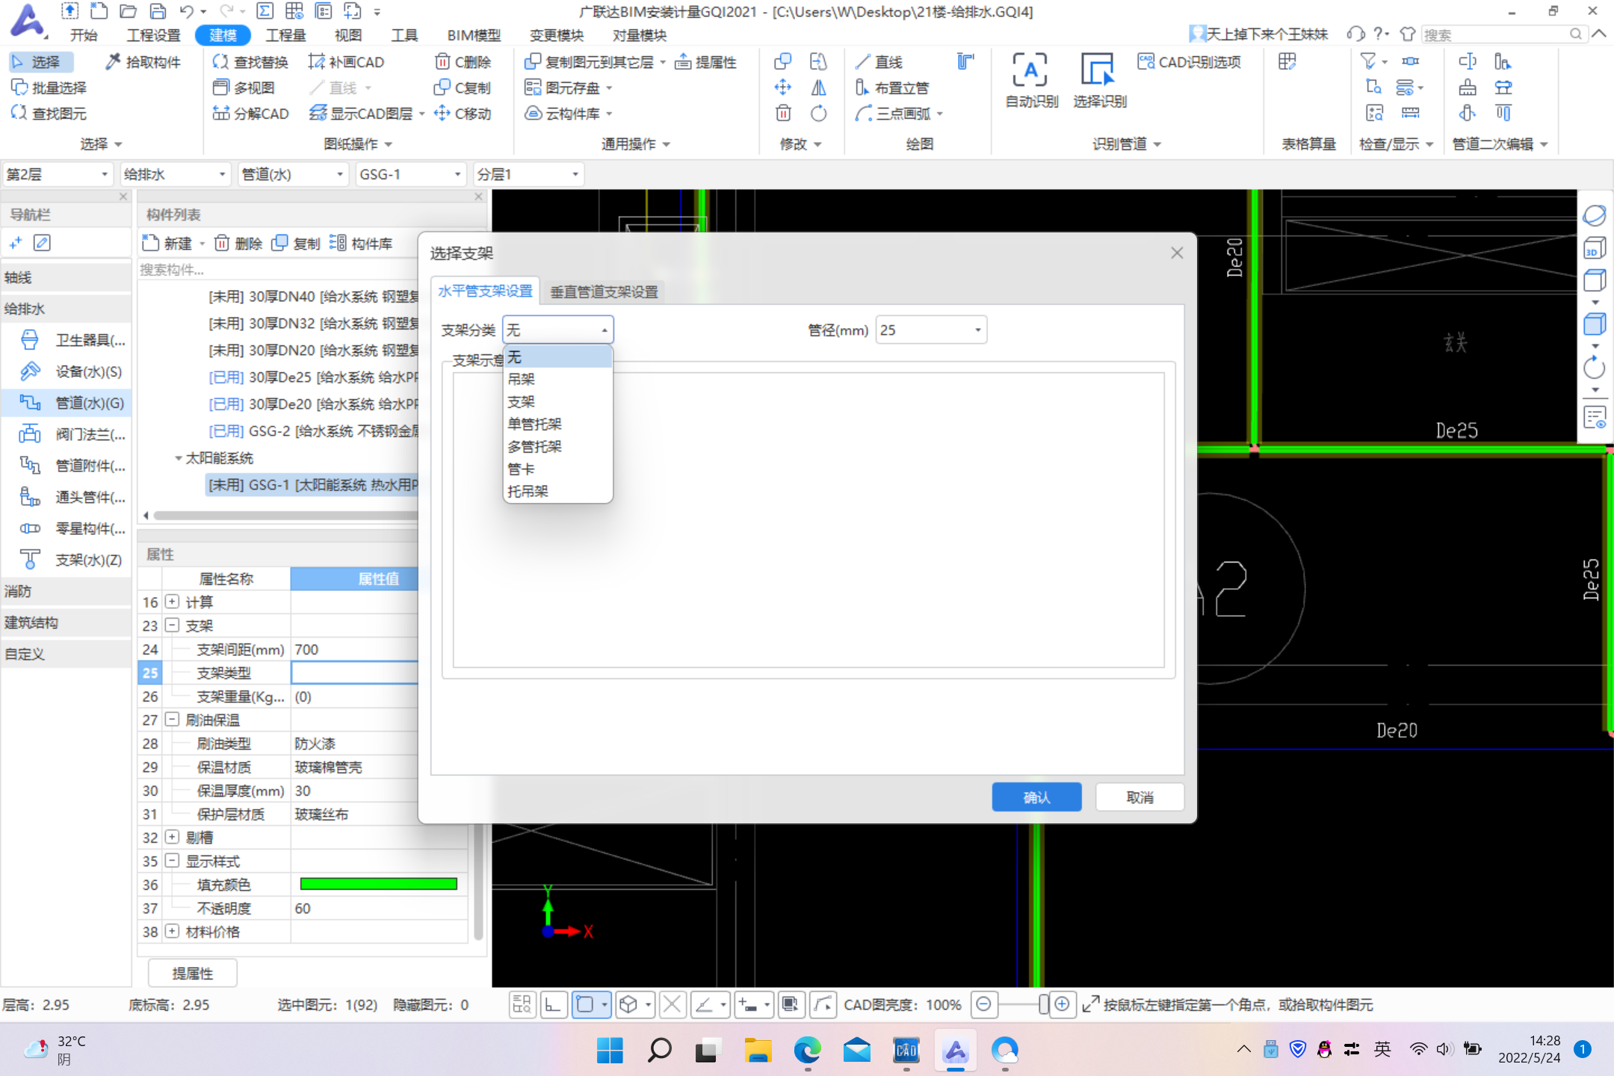Screen dimensions: 1614x1076
Task: Click the 提属性 button below properties
Action: point(193,973)
